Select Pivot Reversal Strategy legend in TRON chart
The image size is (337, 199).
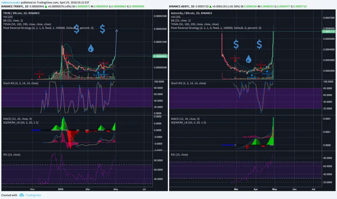(48, 28)
